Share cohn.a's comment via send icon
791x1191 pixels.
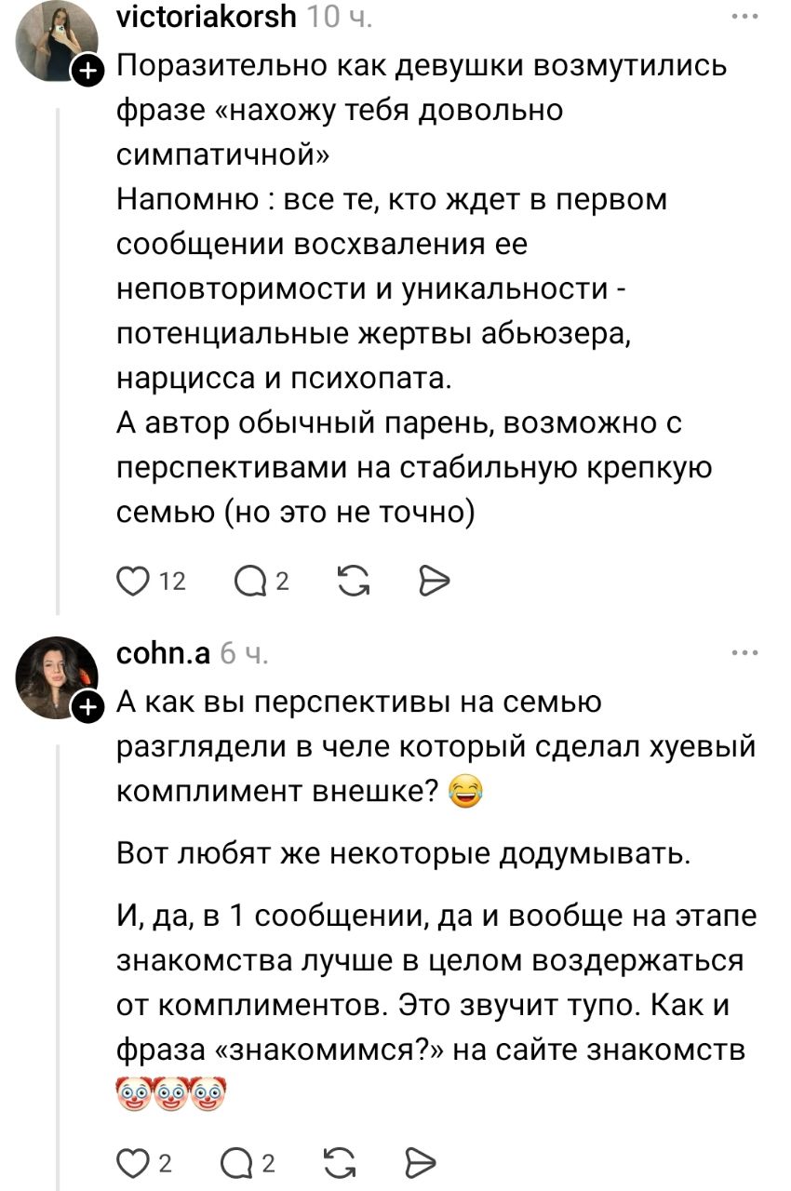tap(421, 1162)
